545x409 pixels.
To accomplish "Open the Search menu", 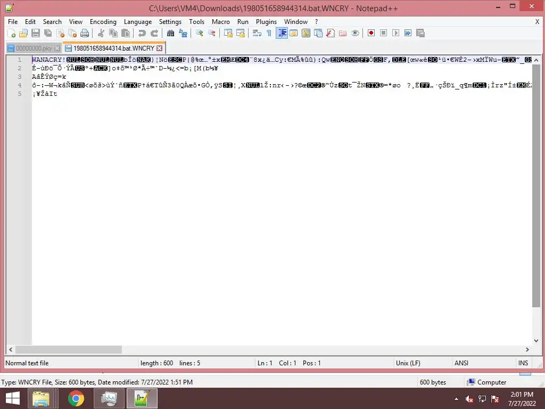I will tap(52, 21).
